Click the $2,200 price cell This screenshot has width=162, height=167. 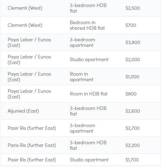(132, 145)
